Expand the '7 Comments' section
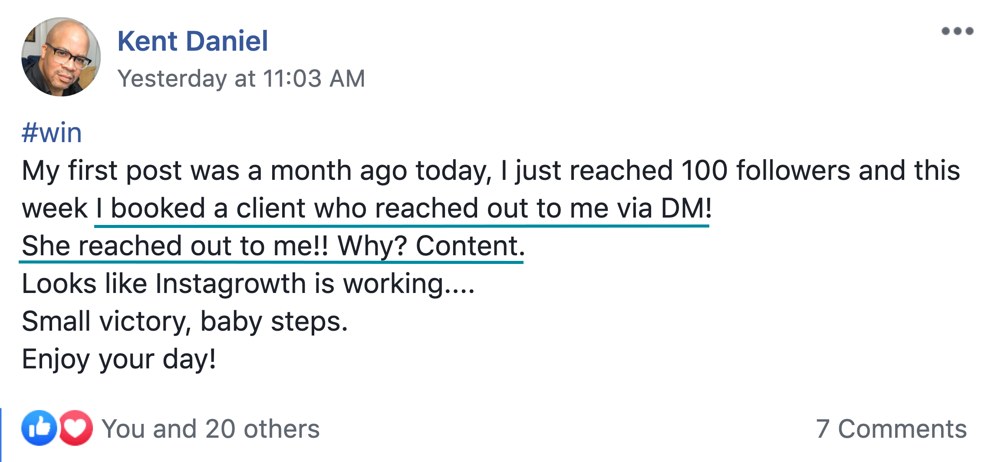Image resolution: width=988 pixels, height=462 pixels. pyautogui.click(x=891, y=429)
